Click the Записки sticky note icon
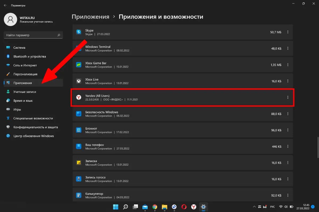The width and height of the screenshot is (319, 212). click(79, 163)
